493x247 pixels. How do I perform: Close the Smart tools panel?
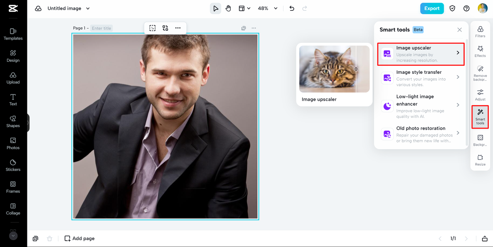click(459, 30)
